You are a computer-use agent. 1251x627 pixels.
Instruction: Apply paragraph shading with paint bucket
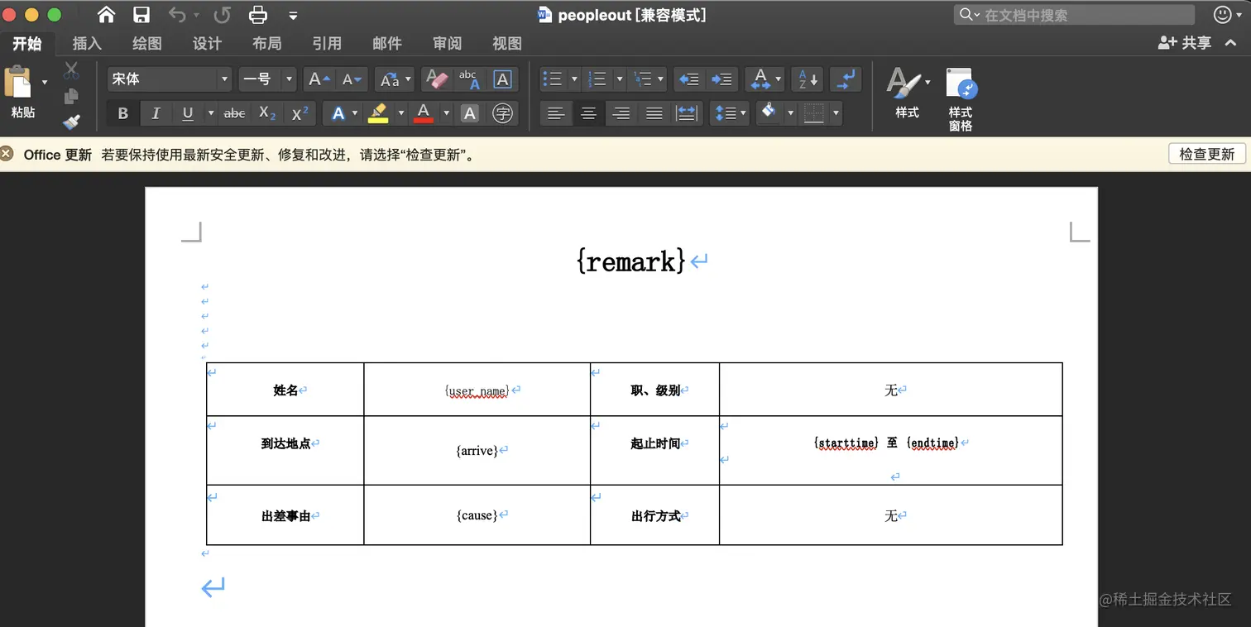[769, 113]
